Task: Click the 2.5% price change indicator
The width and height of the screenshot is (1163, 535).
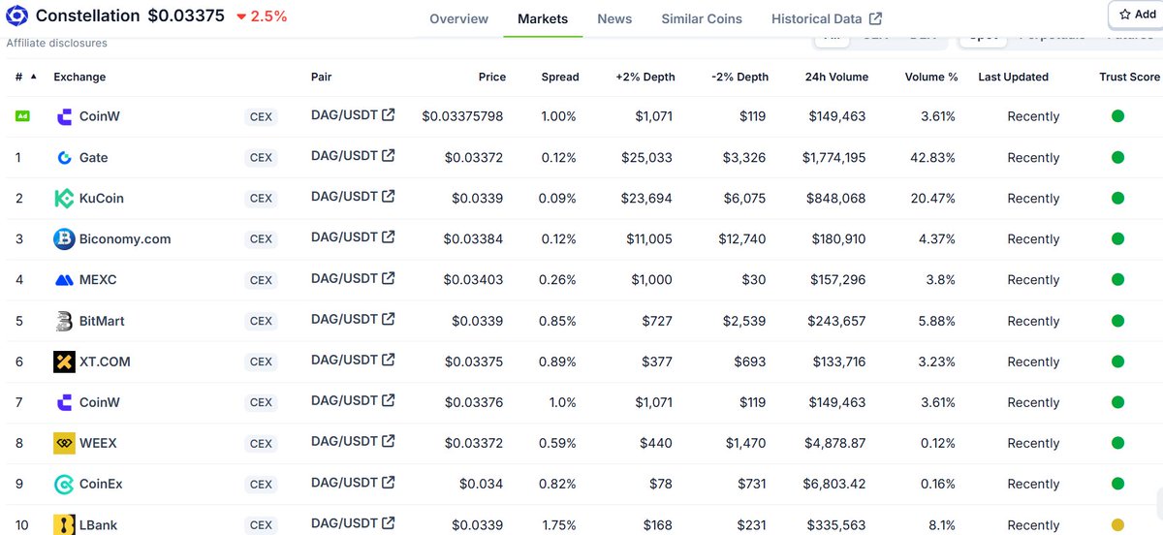Action: pyautogui.click(x=262, y=16)
